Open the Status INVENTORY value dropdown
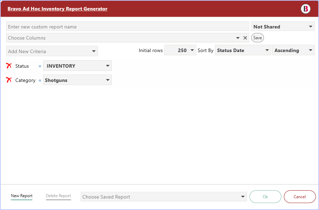This screenshot has height=210, width=319. point(78,66)
